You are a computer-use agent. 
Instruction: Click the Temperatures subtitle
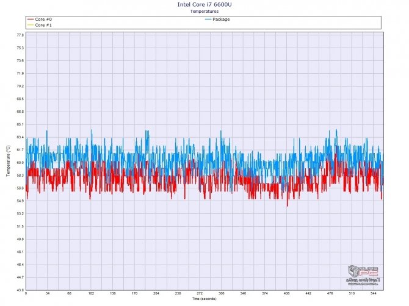point(204,12)
